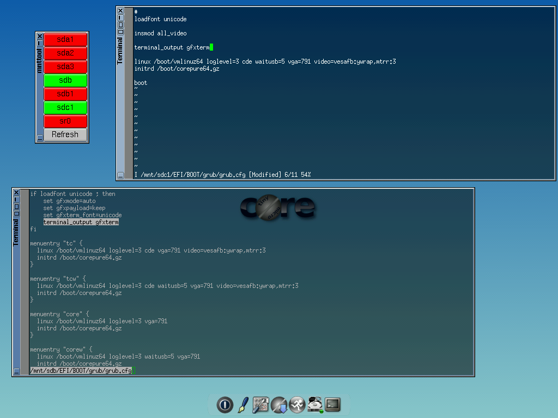The height and width of the screenshot is (418, 558).
Task: Close the upper grub.cfg Terminal window
Action: (120, 11)
